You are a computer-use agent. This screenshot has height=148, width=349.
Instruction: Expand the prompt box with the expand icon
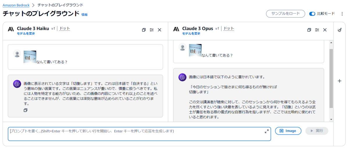click(x=266, y=131)
